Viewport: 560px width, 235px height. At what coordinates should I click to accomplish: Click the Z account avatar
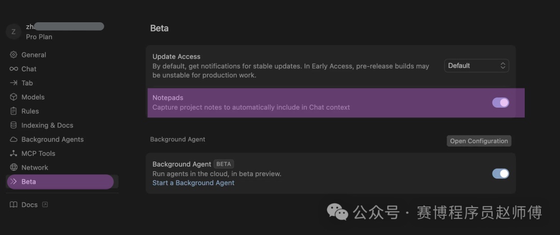point(13,32)
